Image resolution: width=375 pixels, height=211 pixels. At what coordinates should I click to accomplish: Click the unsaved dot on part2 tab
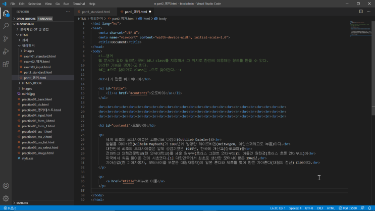click(x=150, y=12)
